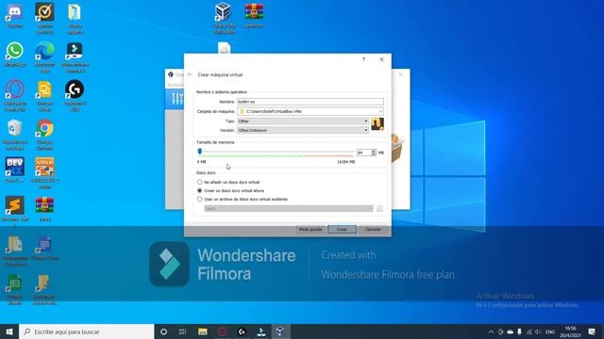
Task: Click the VirtualBox icon in the taskbar
Action: point(280,331)
